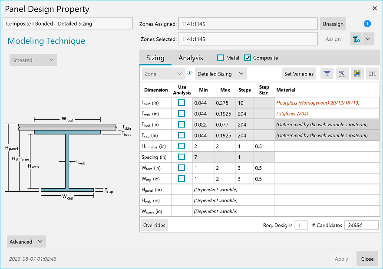This screenshot has width=383, height=269.
Task: Click Tskin Steps value 19
Action: (x=244, y=103)
